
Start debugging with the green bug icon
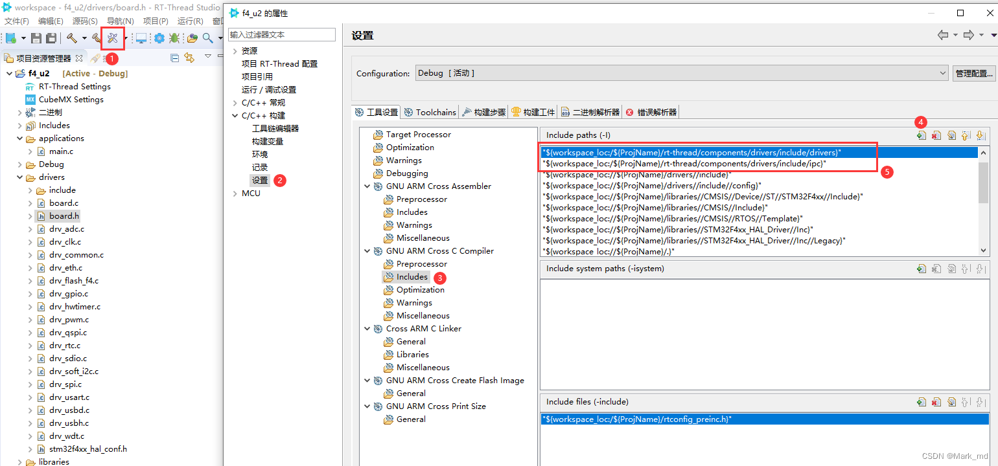[174, 38]
